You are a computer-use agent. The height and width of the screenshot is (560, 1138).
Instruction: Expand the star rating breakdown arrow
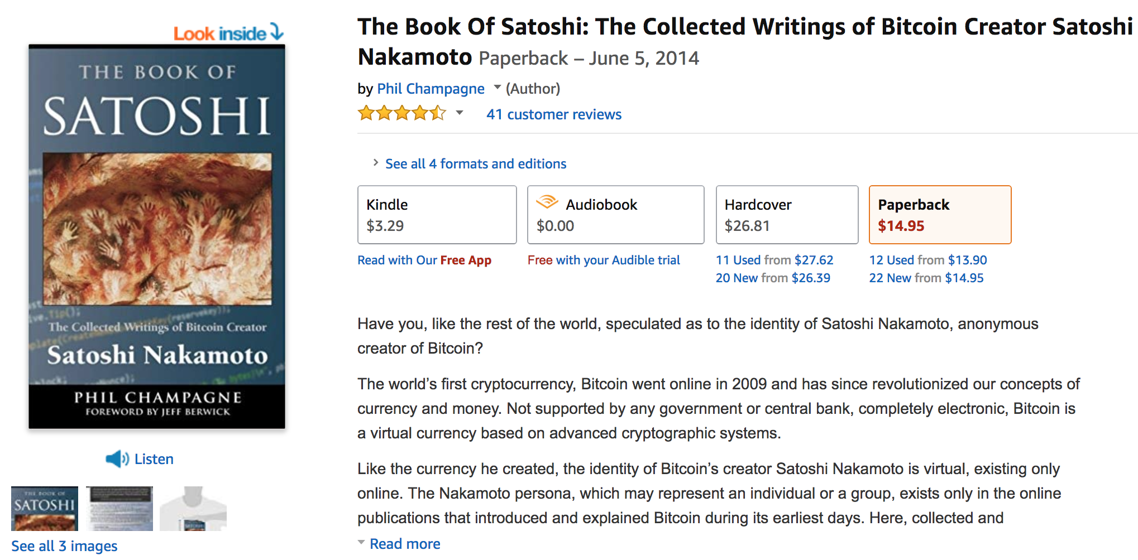(460, 113)
